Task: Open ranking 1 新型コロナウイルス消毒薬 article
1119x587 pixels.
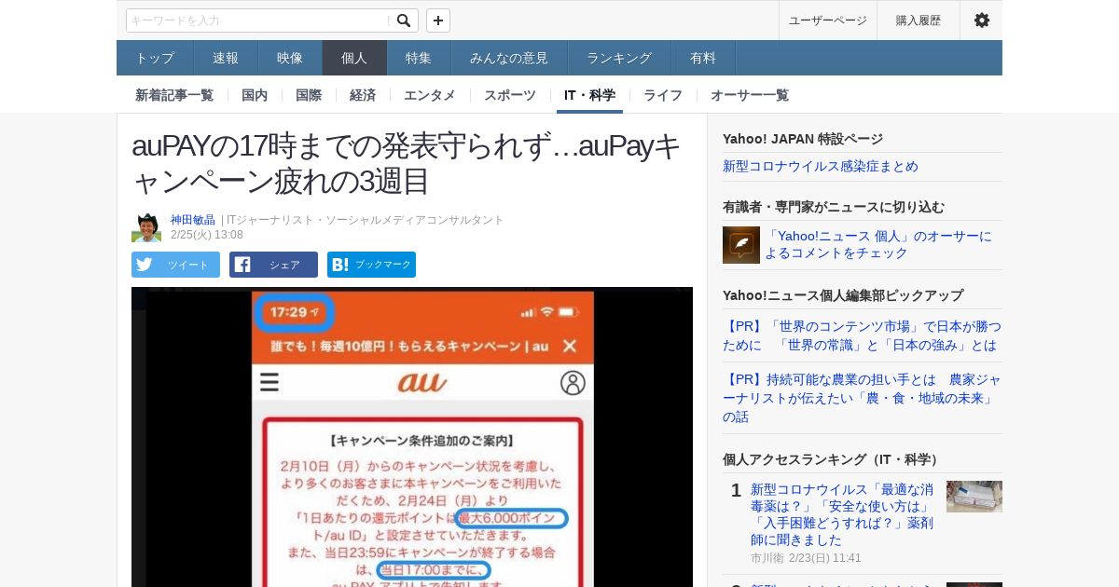Action: [844, 514]
